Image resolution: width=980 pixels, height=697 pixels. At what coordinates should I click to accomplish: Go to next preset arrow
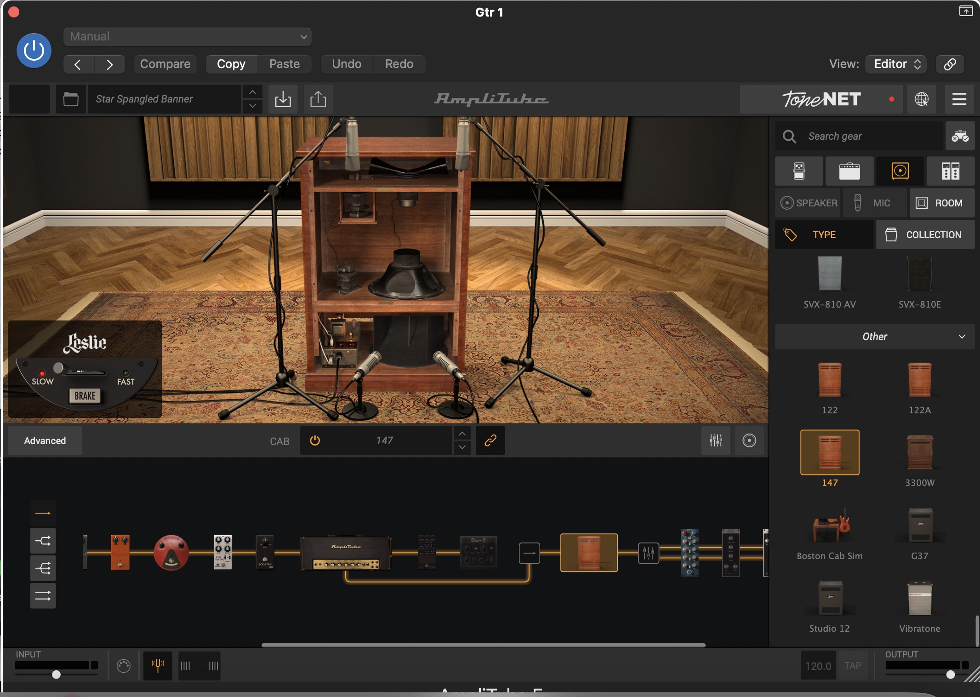pyautogui.click(x=109, y=64)
